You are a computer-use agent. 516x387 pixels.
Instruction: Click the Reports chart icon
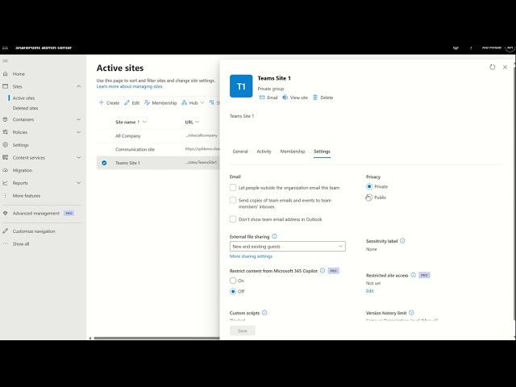point(6,183)
